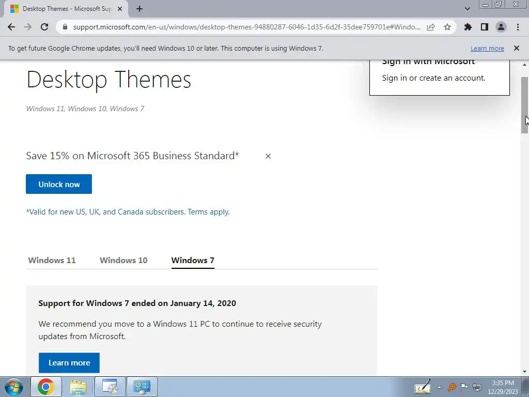Click 'Save 15% on Microsoft 365' text
The height and width of the screenshot is (397, 529).
[x=132, y=156]
